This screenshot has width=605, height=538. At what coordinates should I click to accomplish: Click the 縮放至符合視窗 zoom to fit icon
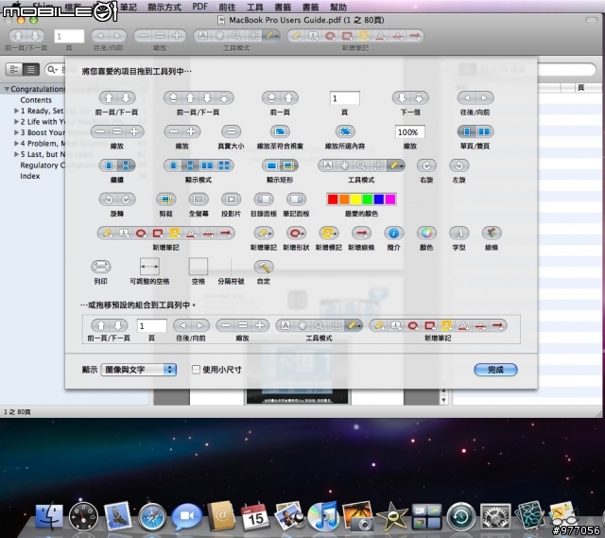pos(280,131)
